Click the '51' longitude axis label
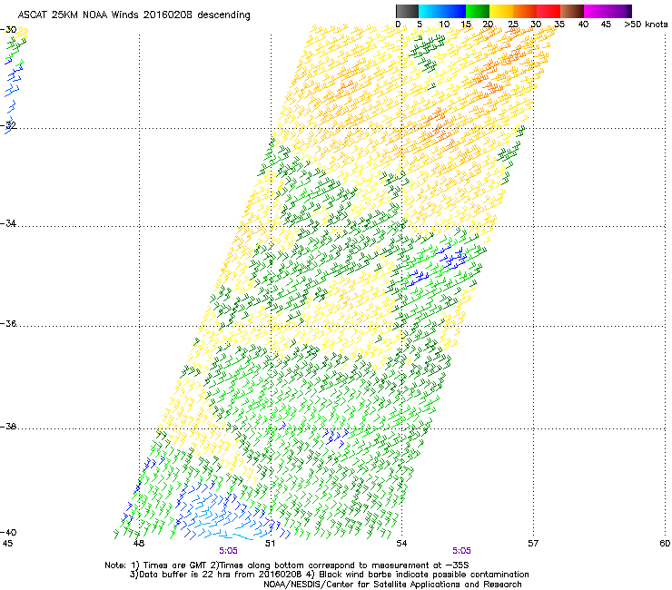 tap(270, 544)
